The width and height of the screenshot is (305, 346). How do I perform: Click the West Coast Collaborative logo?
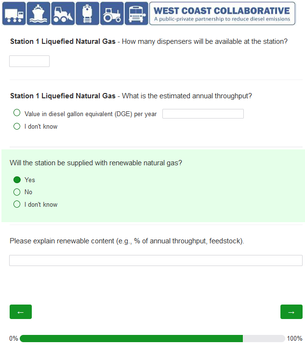pyautogui.click(x=223, y=13)
